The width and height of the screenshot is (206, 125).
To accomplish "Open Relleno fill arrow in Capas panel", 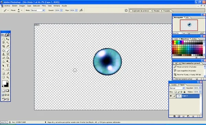I will pos(200,92).
